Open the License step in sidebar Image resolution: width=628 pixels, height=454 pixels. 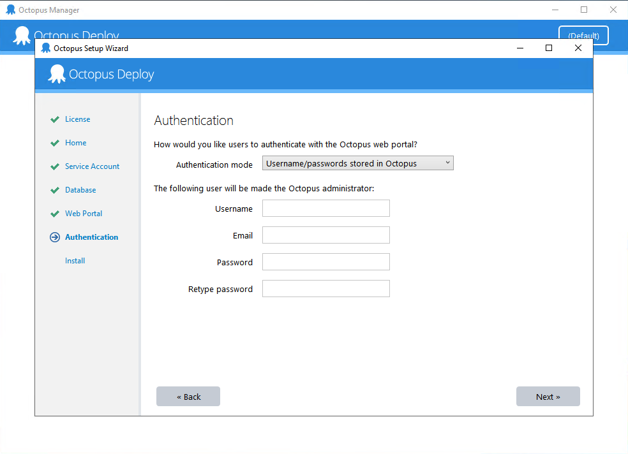[78, 119]
